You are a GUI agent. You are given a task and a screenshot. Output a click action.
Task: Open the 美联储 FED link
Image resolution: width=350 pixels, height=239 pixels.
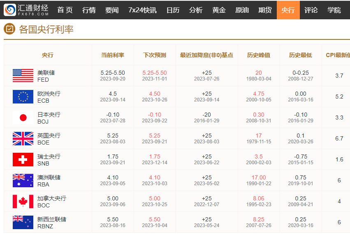(46, 76)
